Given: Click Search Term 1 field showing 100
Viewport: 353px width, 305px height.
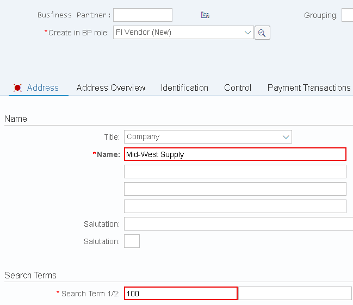Looking at the screenshot, I should click(x=181, y=293).
